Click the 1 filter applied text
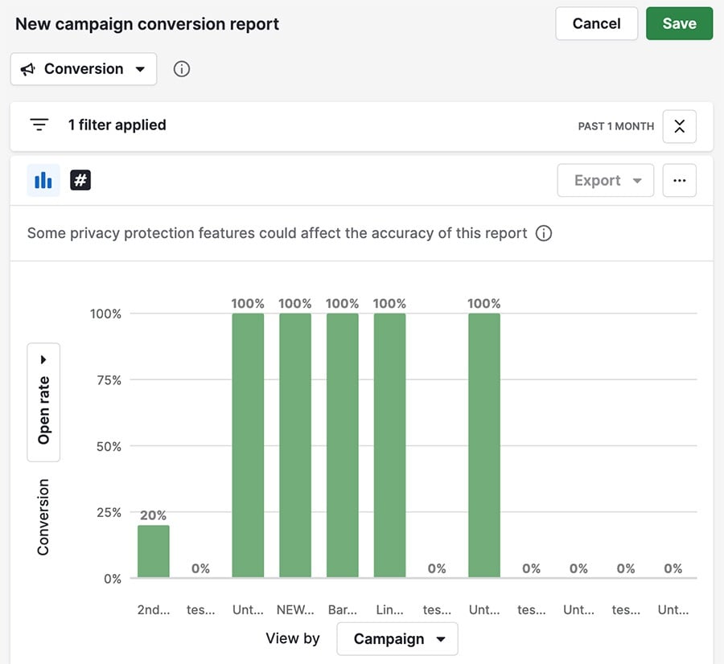 117,125
